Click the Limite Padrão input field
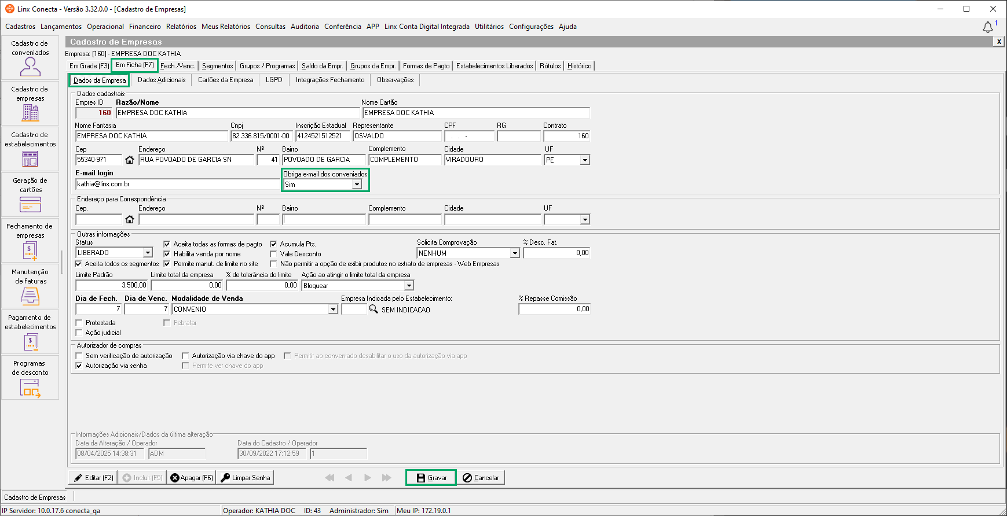The width and height of the screenshot is (1007, 516). [x=112, y=285]
